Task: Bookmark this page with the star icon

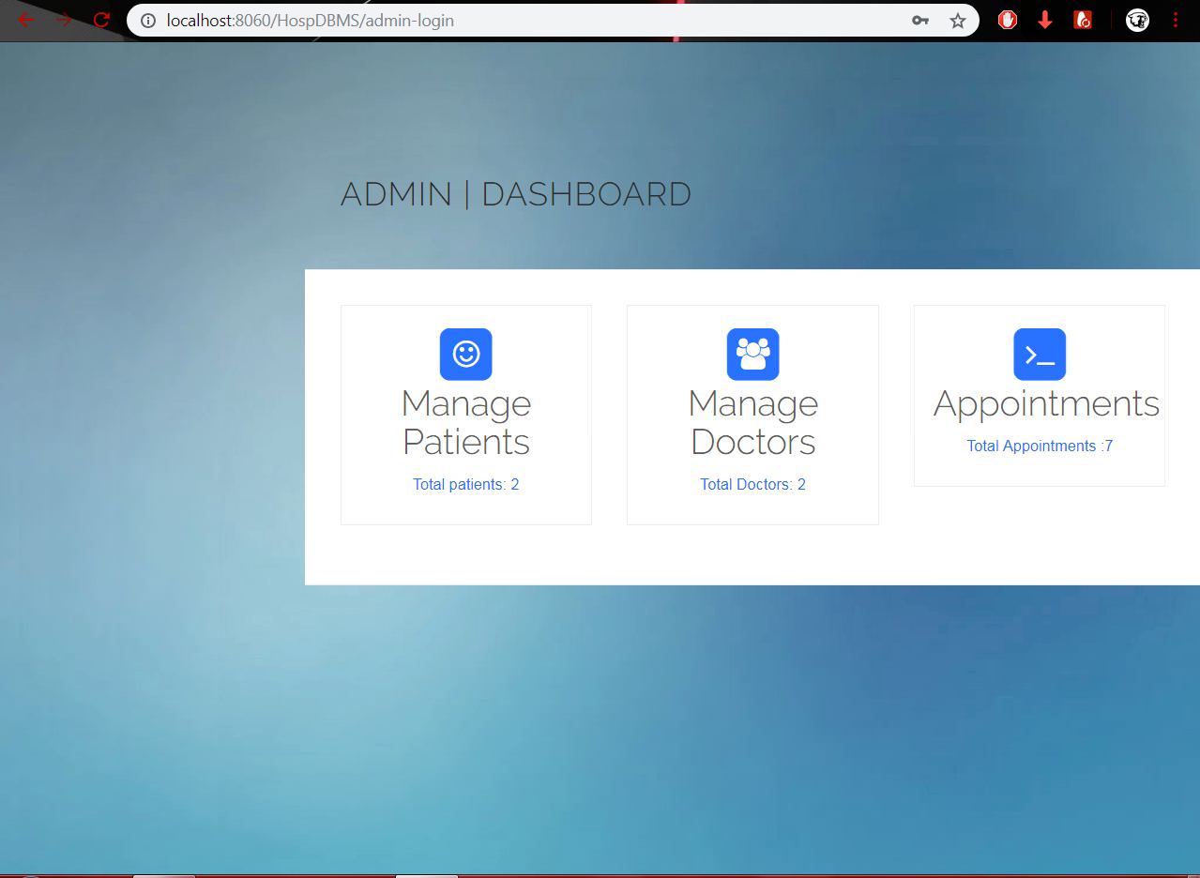Action: pyautogui.click(x=957, y=20)
